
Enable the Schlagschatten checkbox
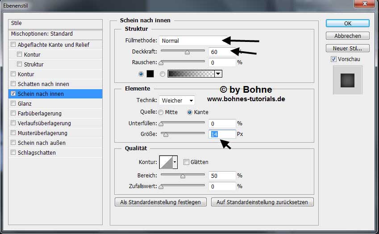point(13,153)
